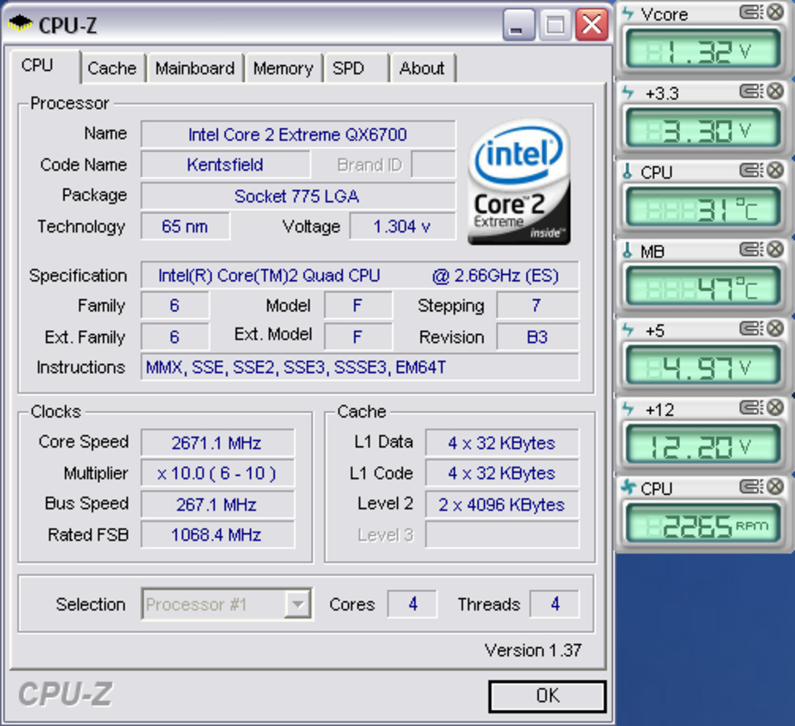Click the lightning icon beside Vcore

pyautogui.click(x=628, y=13)
